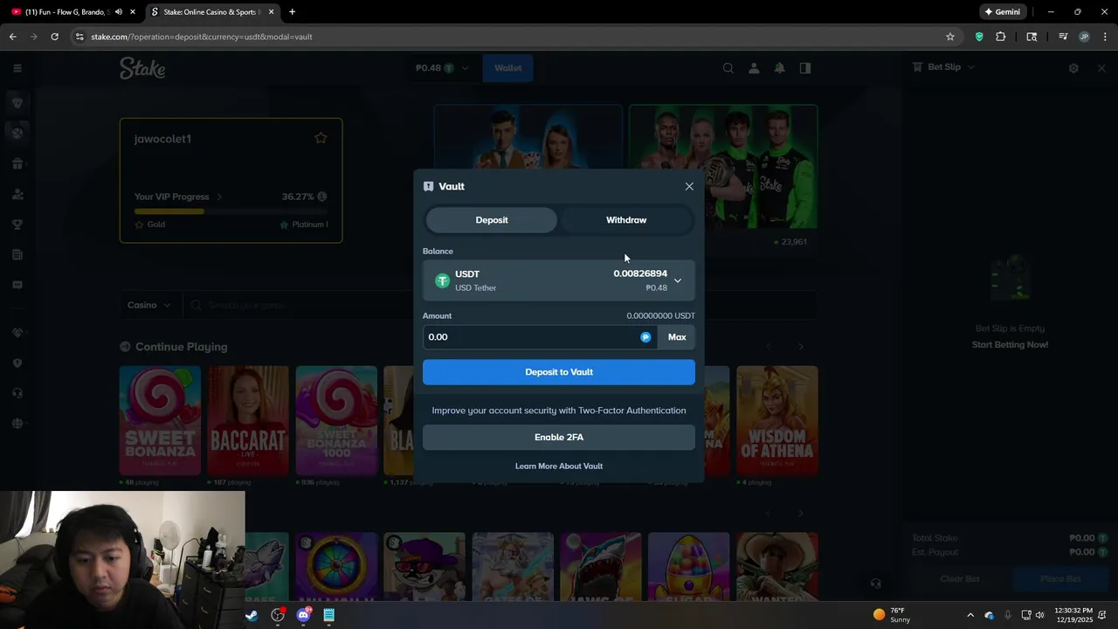Click the Max amount button
Screen dimensions: 1118x629
pyautogui.click(x=677, y=337)
